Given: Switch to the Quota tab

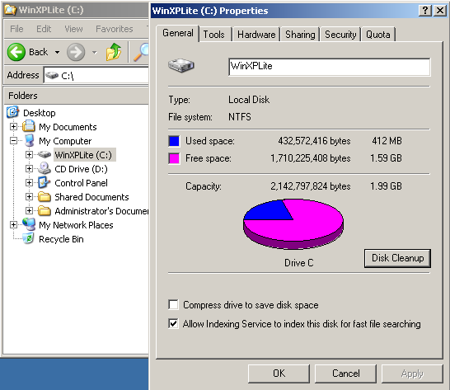Looking at the screenshot, I should (378, 35).
